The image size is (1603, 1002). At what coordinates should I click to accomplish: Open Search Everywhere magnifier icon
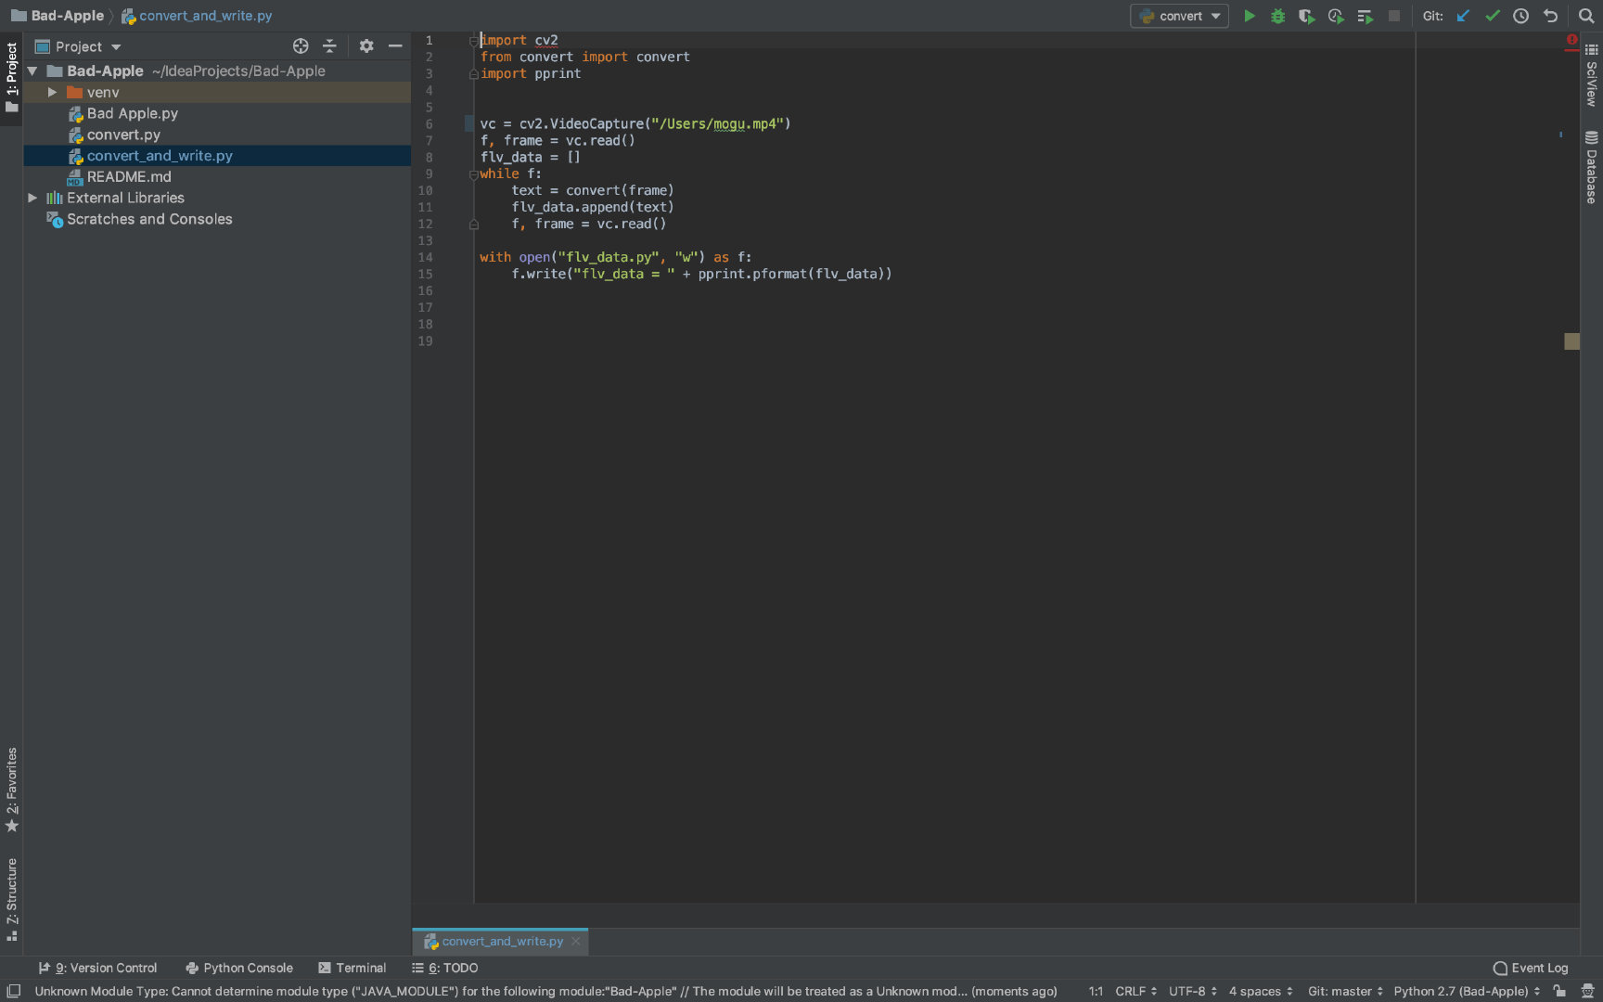[1585, 16]
